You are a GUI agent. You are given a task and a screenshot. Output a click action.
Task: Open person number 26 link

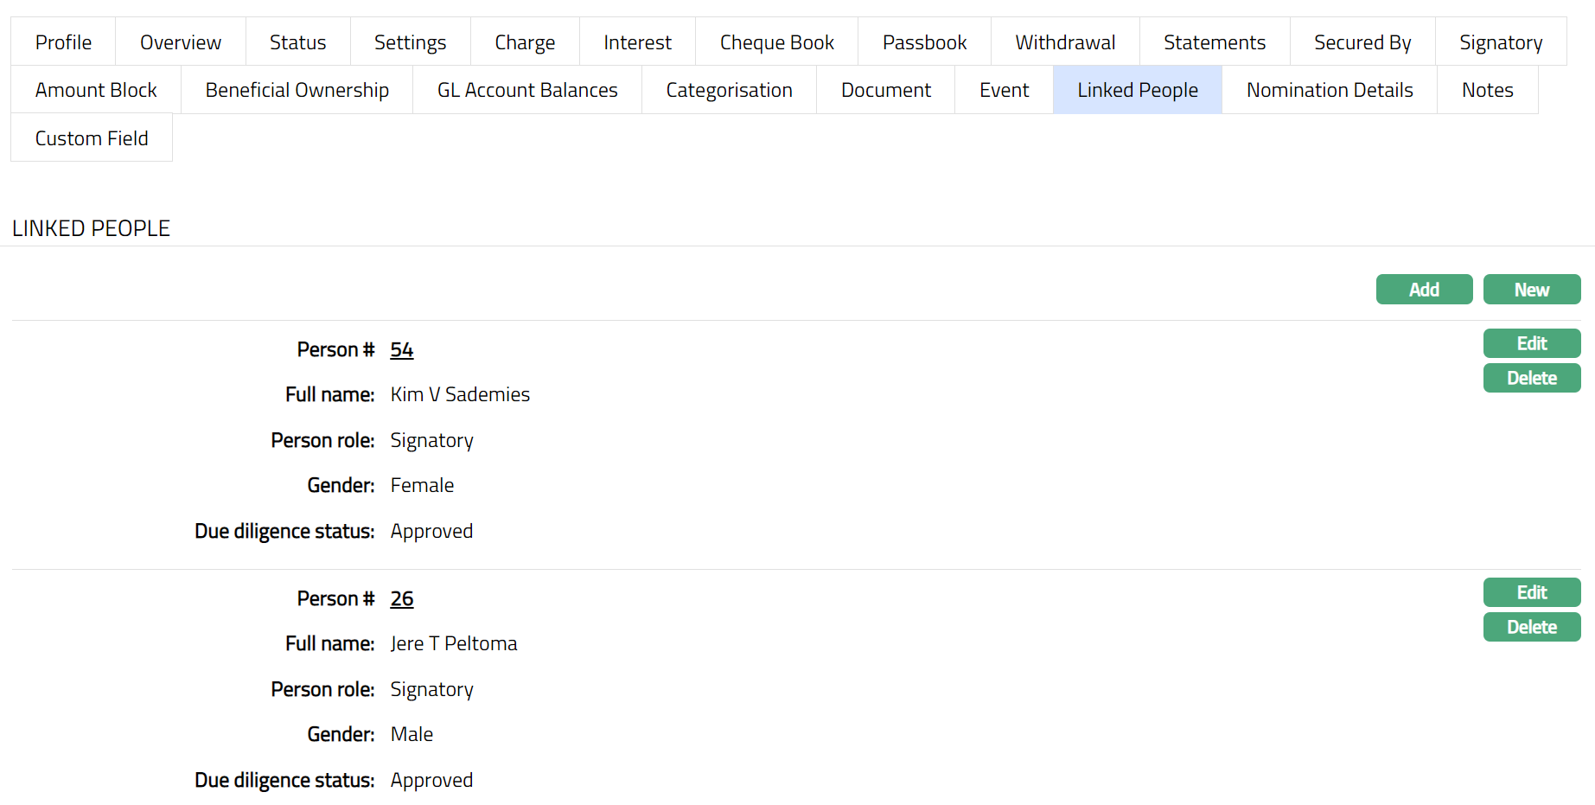pos(402,598)
